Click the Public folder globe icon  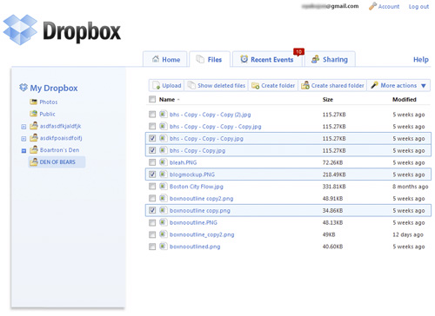coord(33,114)
